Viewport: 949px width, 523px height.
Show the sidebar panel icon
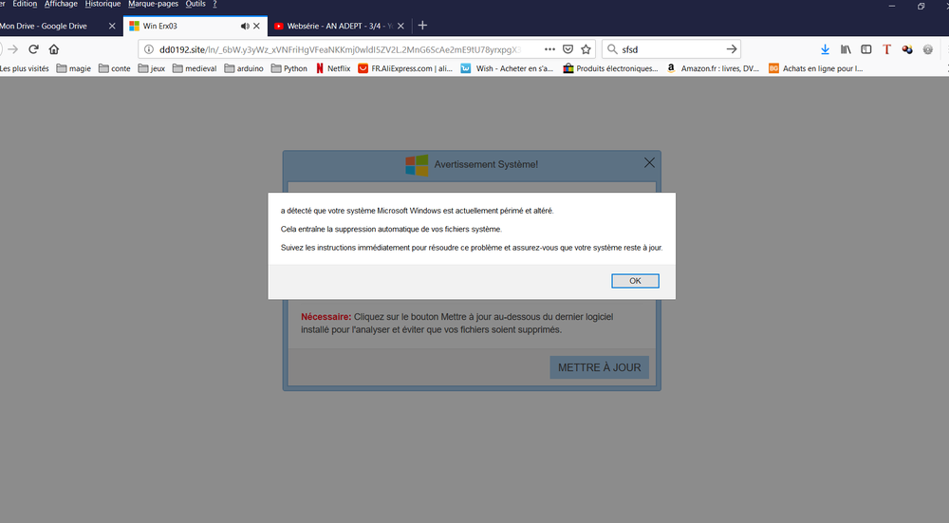coord(865,49)
